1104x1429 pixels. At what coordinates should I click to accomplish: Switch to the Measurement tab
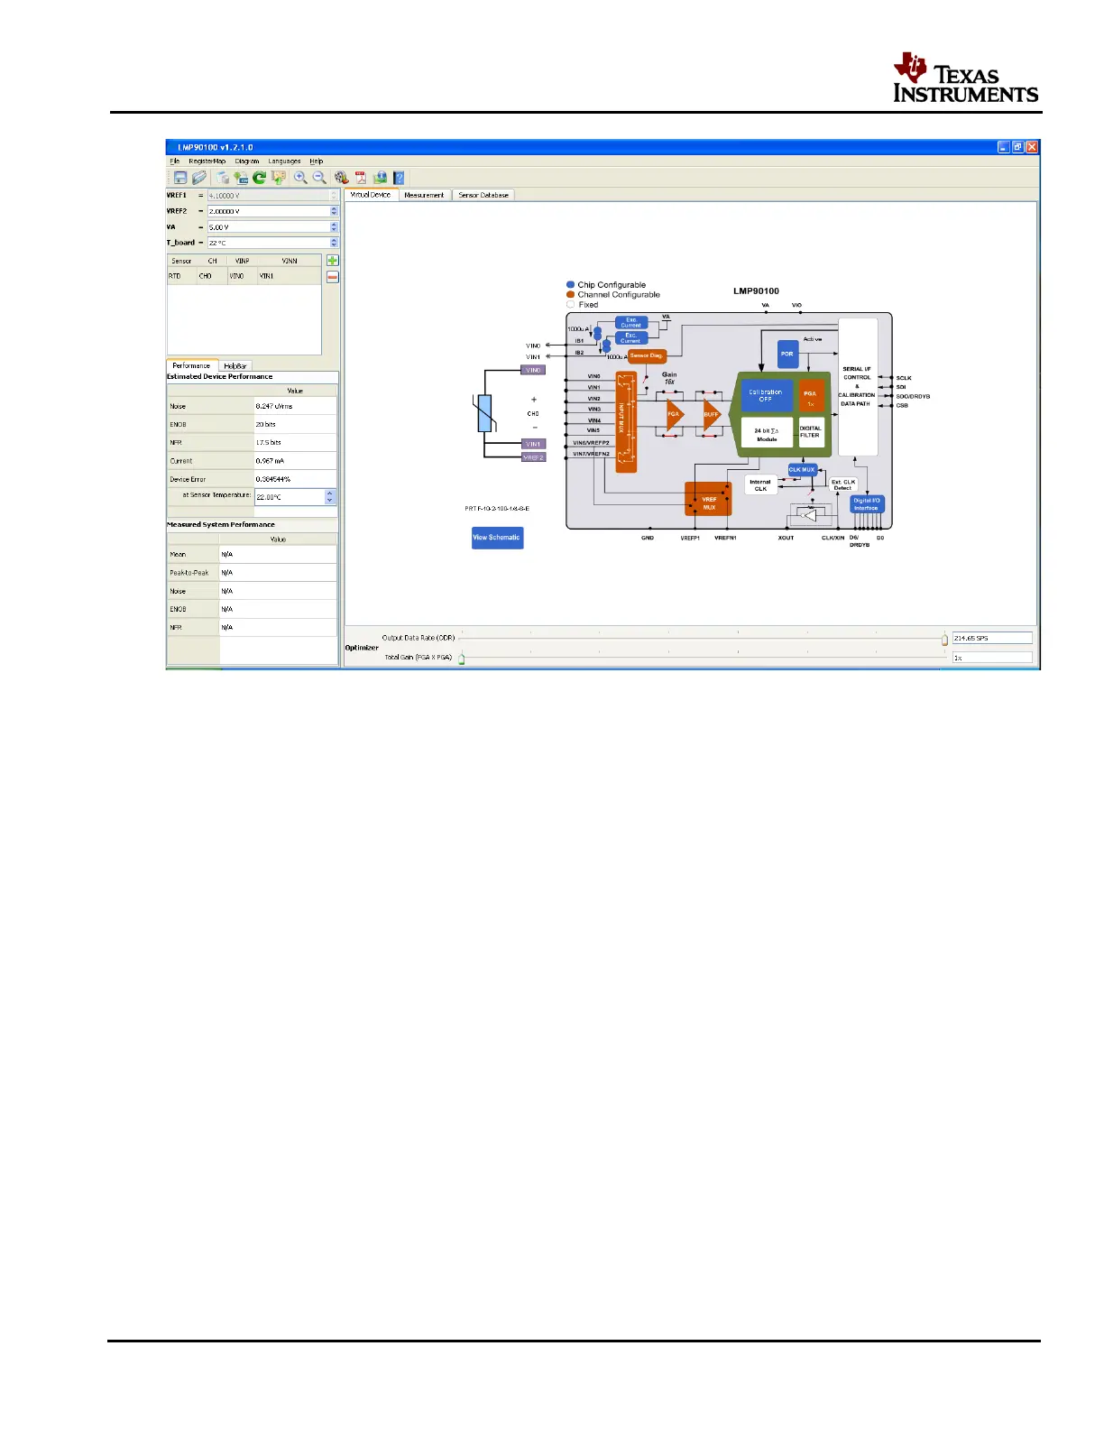pyautogui.click(x=424, y=195)
